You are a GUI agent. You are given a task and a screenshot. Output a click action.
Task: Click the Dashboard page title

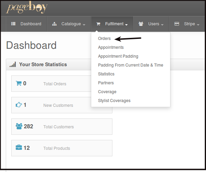tap(31, 45)
